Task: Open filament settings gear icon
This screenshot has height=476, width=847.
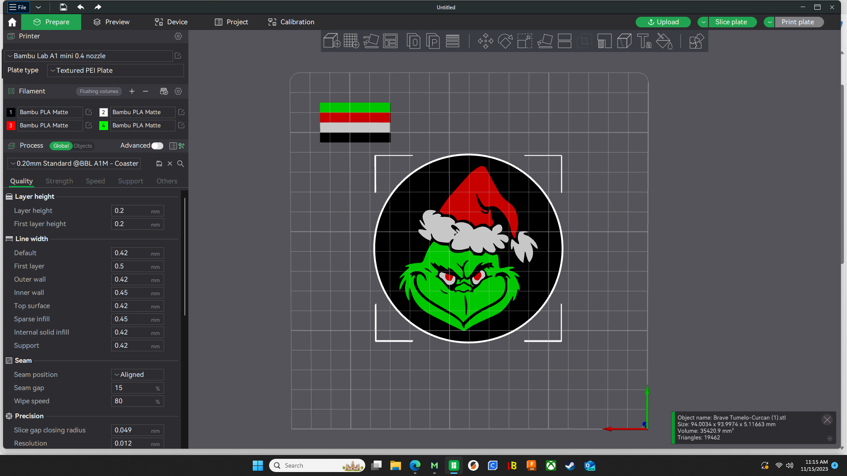Action: [x=178, y=91]
